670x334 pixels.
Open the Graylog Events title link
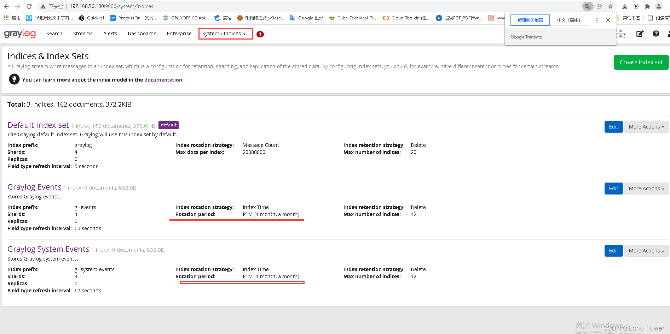(34, 187)
